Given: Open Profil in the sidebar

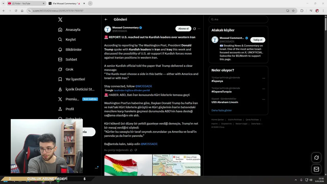Looking at the screenshot, I should (66, 109).
